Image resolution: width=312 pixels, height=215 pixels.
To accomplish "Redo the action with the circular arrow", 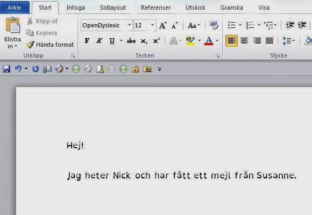I will pyautogui.click(x=36, y=69).
